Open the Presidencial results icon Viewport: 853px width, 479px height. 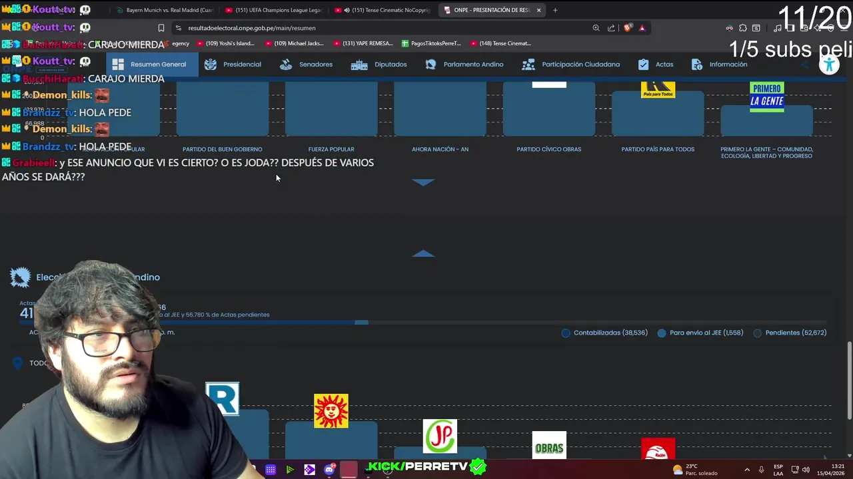[x=211, y=65]
